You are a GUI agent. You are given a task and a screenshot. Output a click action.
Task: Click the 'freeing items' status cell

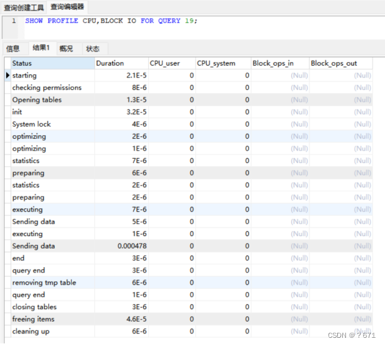(33, 319)
